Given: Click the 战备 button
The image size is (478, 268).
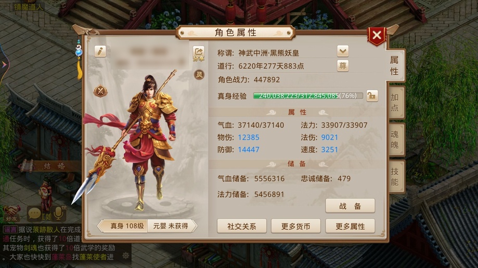Looking at the screenshot, I should 350,206.
